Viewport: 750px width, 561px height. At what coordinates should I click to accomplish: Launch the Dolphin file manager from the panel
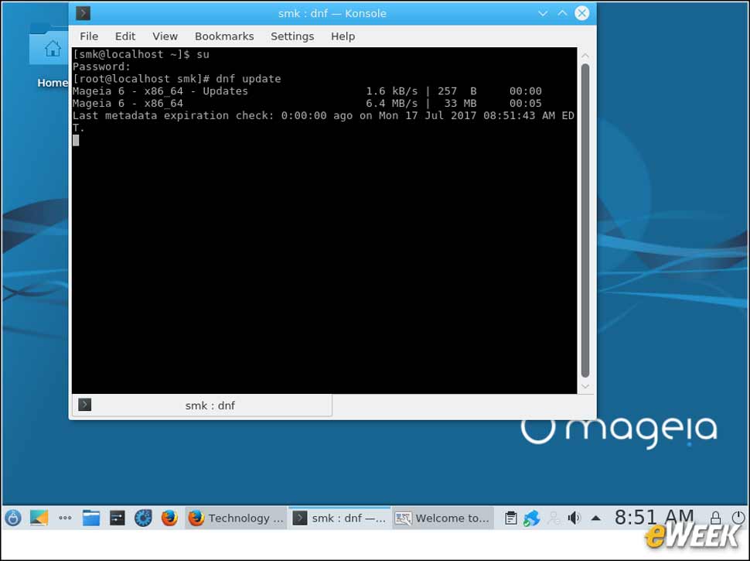(x=91, y=518)
